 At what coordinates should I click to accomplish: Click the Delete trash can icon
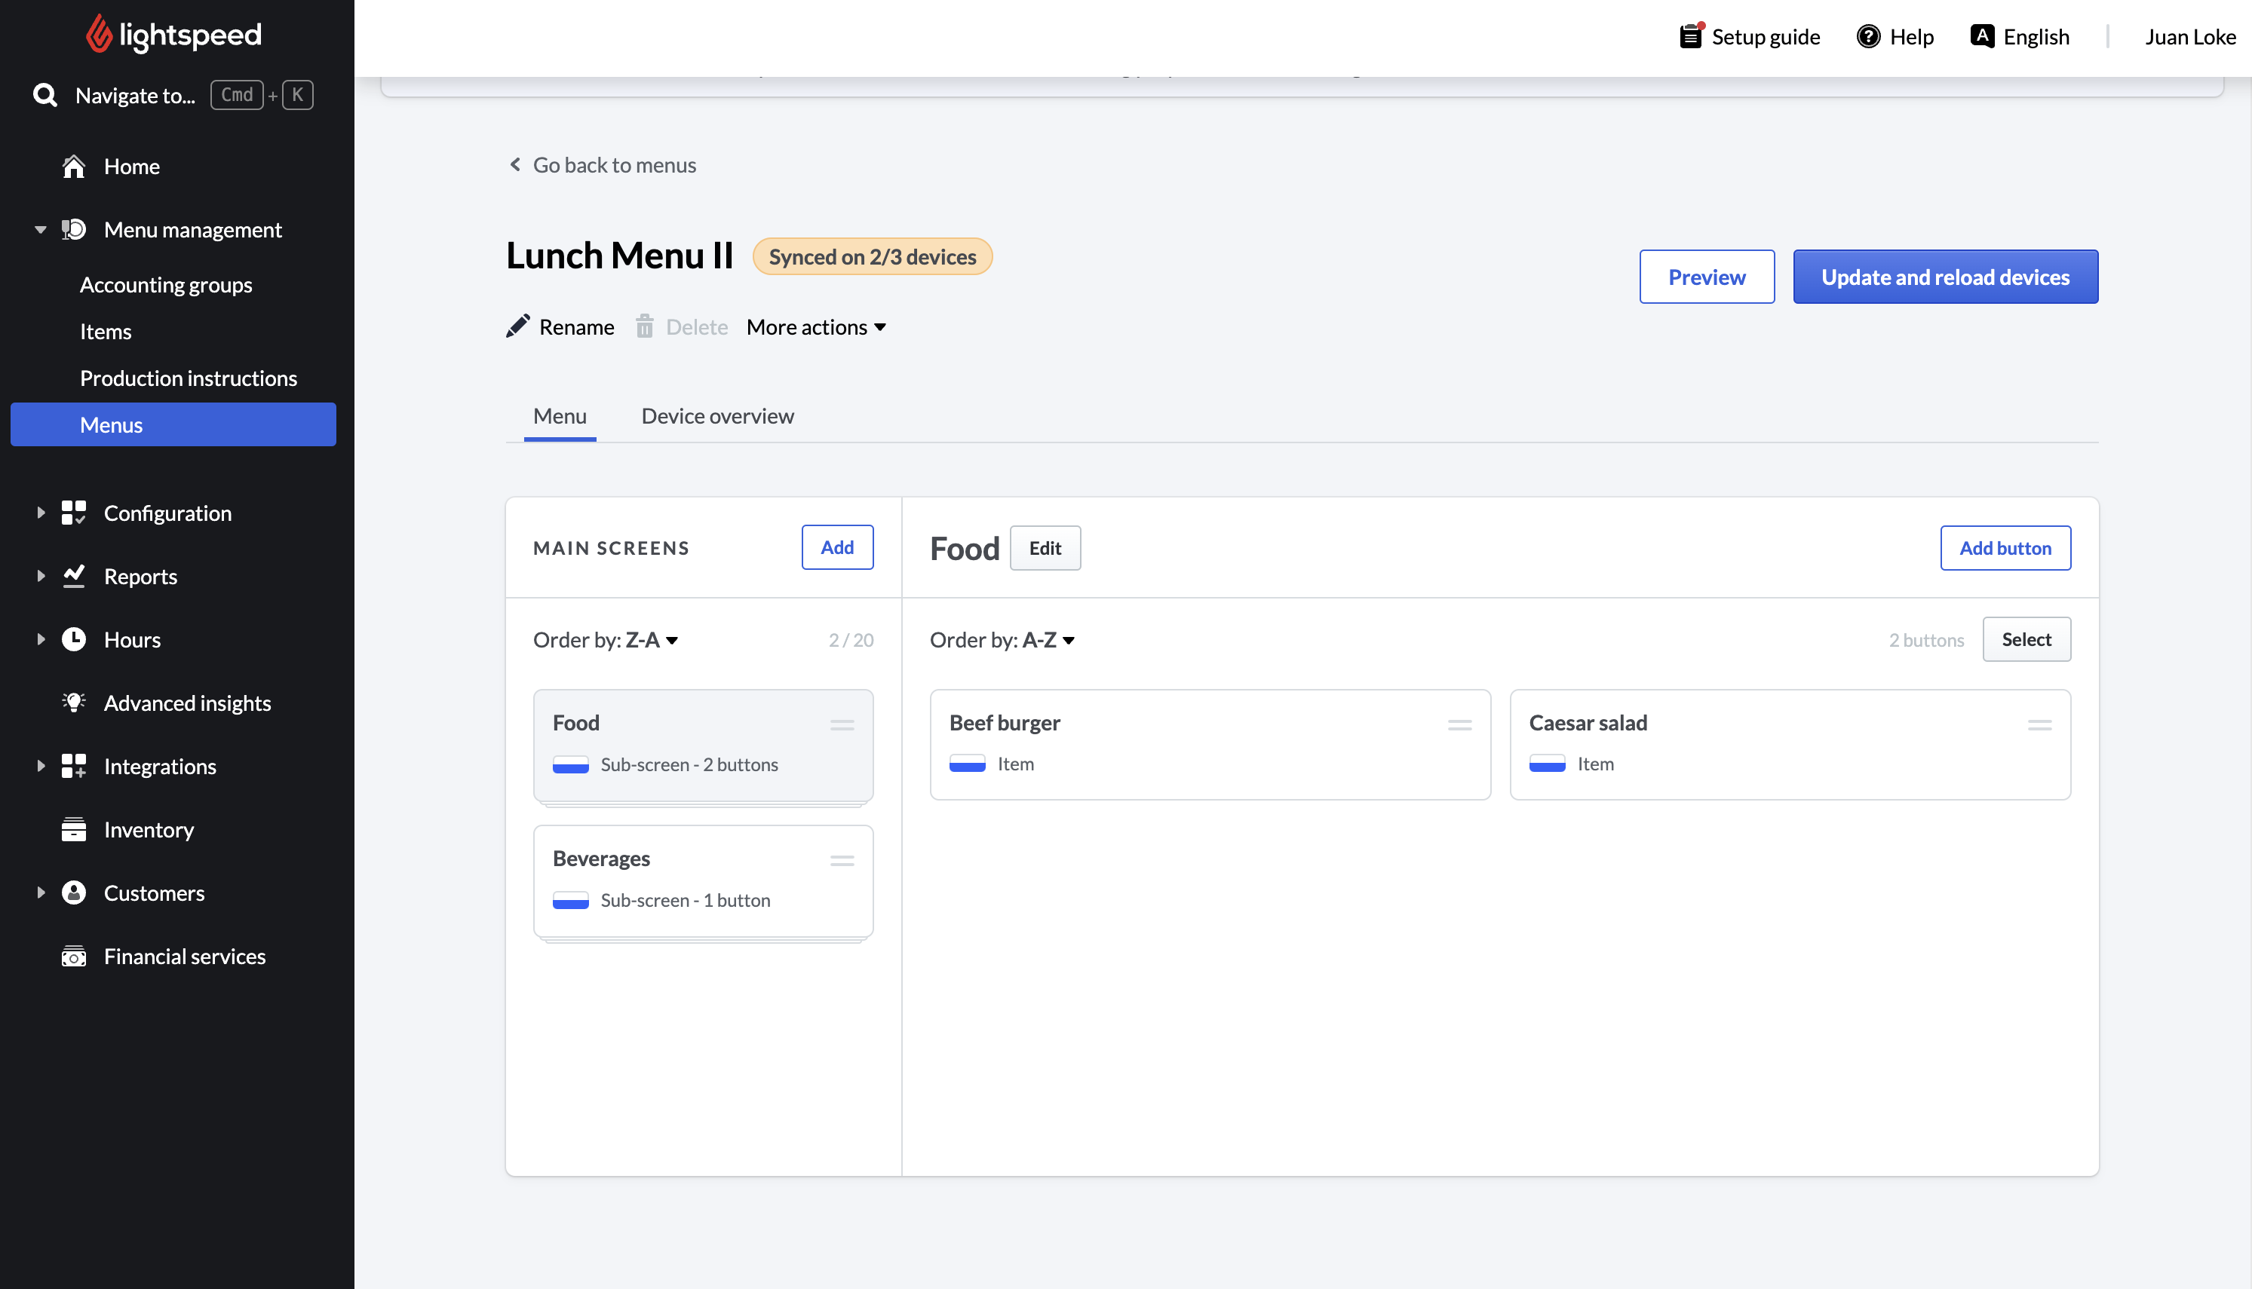click(x=644, y=326)
